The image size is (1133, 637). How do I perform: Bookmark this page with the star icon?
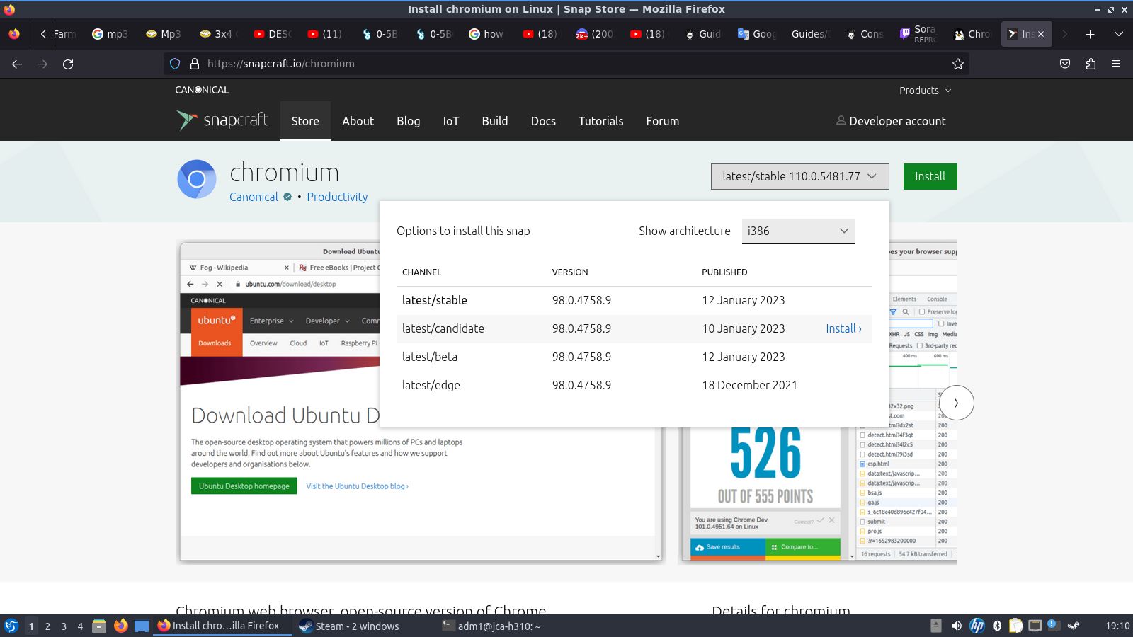click(958, 64)
